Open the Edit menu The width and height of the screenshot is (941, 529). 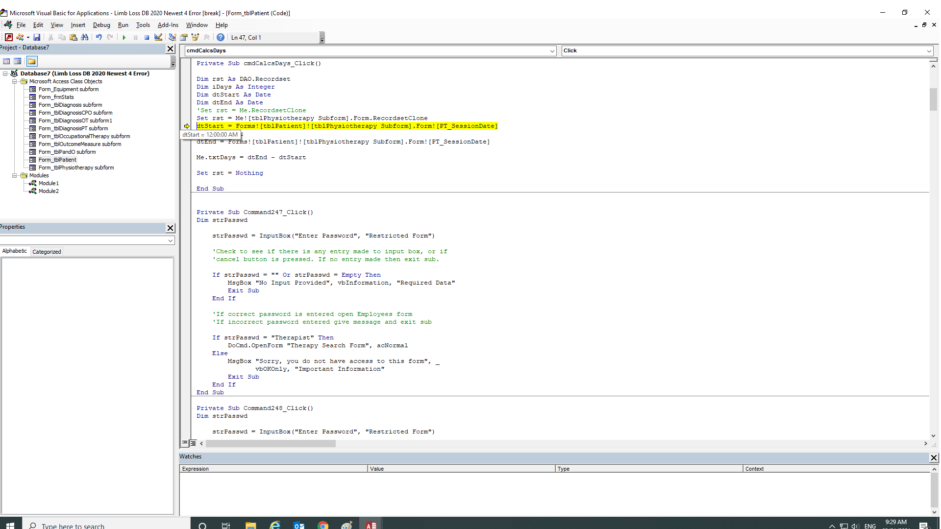click(38, 25)
